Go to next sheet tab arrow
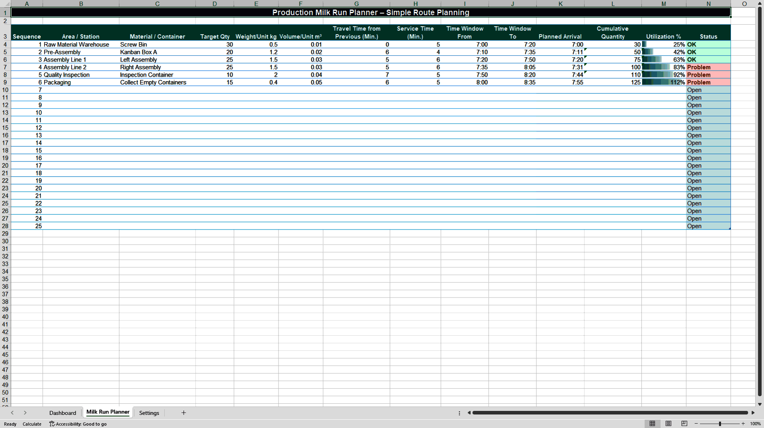This screenshot has height=428, width=764. point(25,412)
